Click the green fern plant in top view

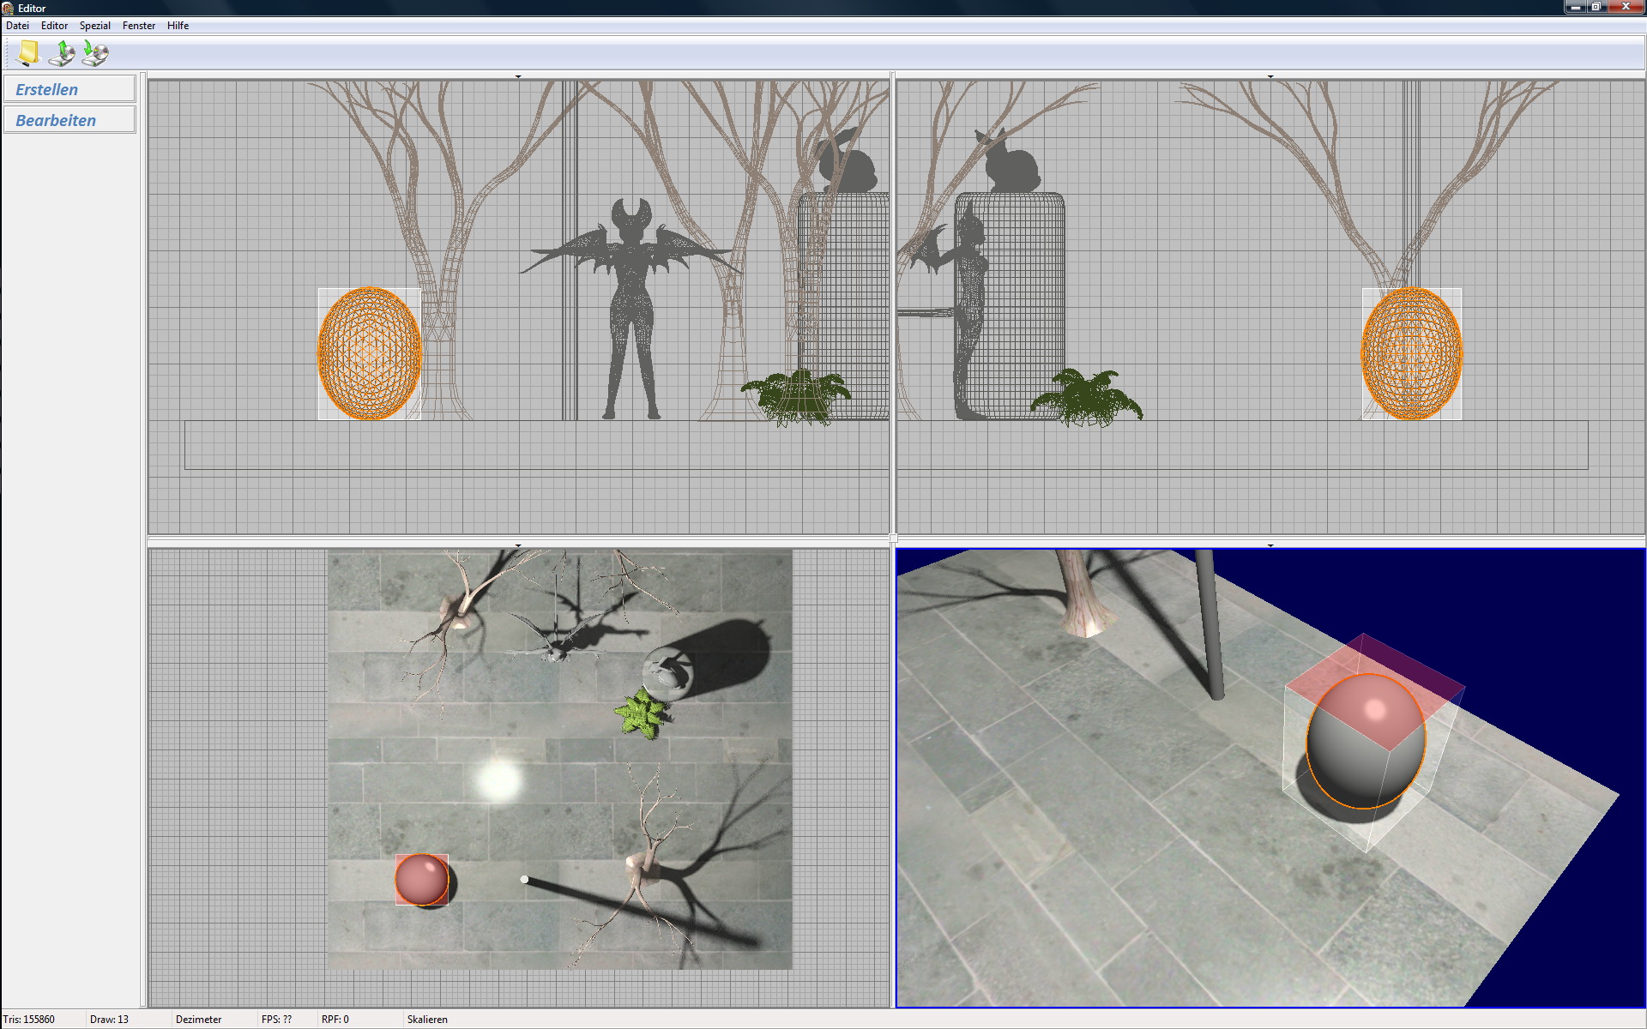pyautogui.click(x=642, y=713)
